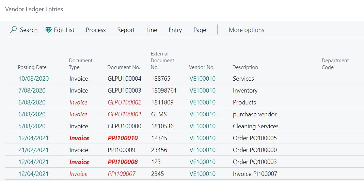This screenshot has width=364, height=181.
Task: Show More options in action bar
Action: (x=246, y=30)
